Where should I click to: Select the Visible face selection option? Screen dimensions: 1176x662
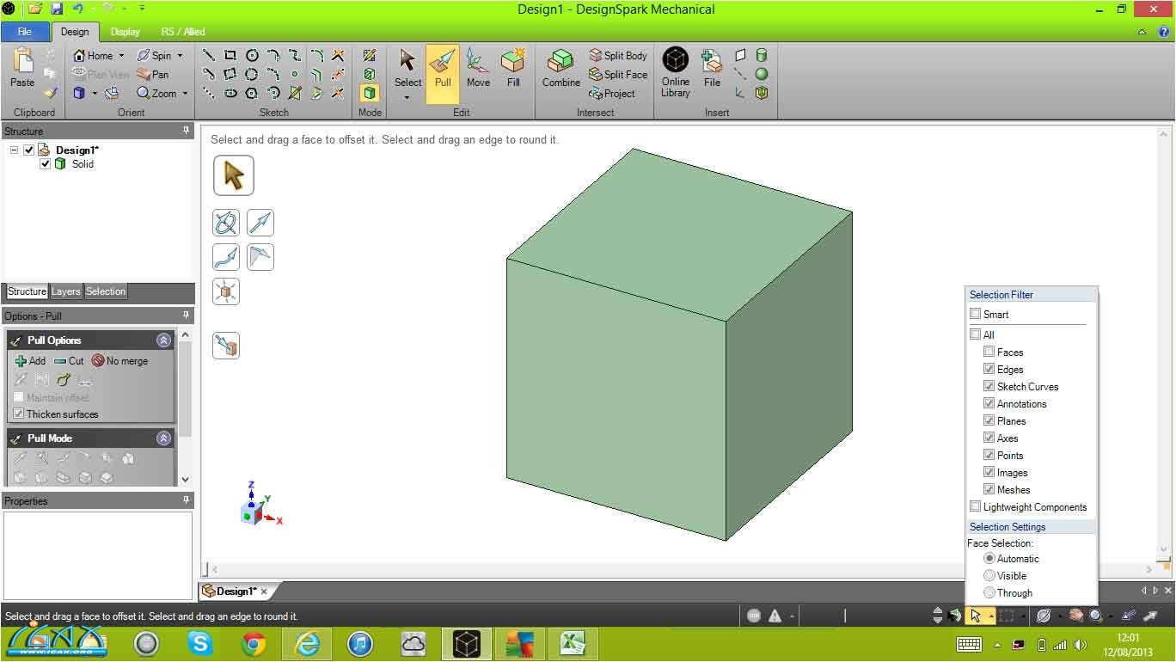[x=989, y=576]
